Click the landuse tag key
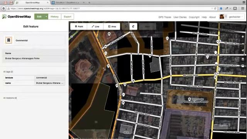 (x=19, y=78)
